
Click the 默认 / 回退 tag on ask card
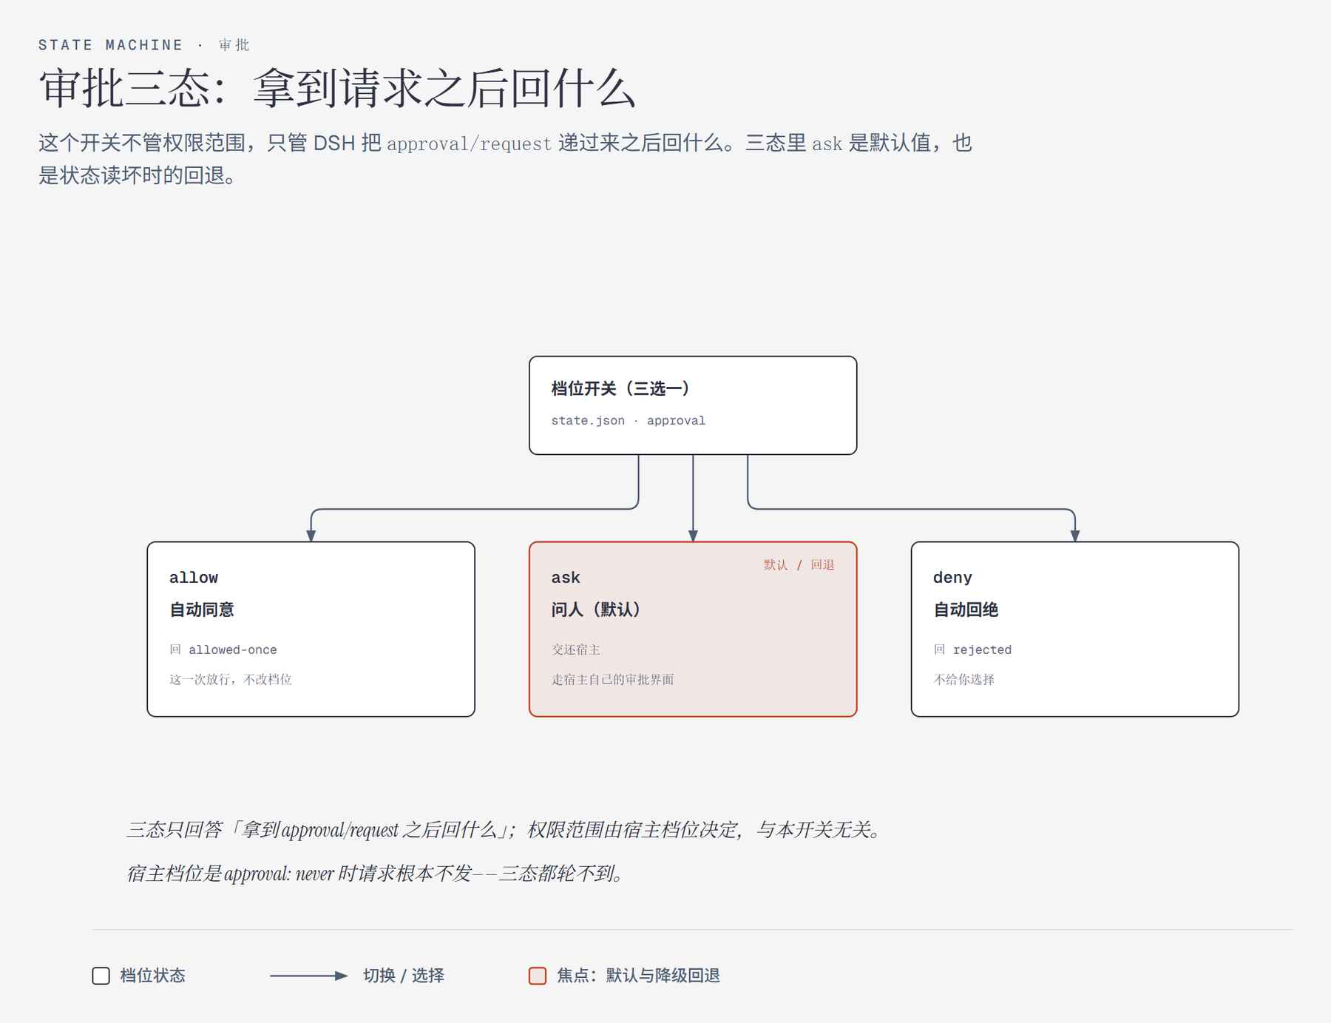click(799, 565)
